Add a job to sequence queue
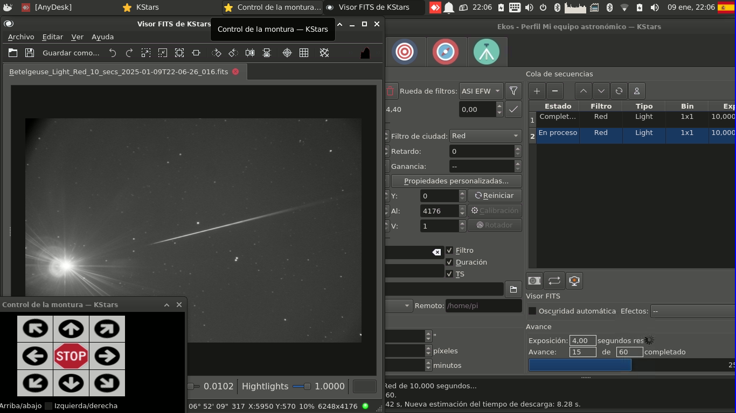736x413 pixels. pos(537,91)
